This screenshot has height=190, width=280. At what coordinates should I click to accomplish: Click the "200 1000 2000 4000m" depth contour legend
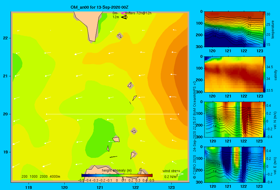coord(41,177)
